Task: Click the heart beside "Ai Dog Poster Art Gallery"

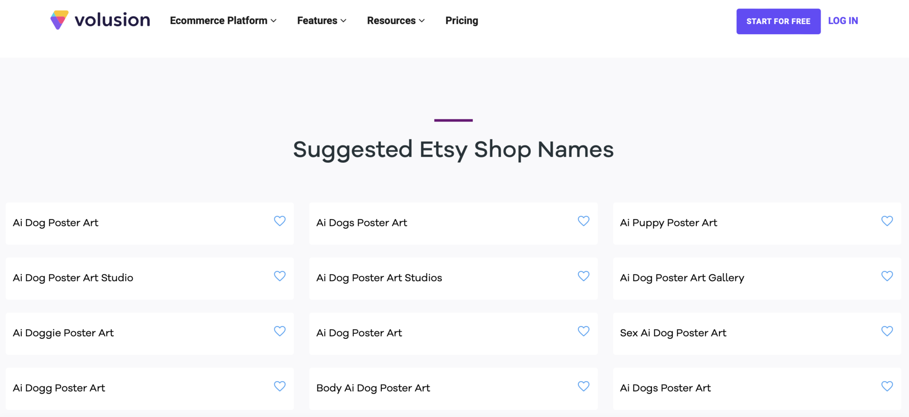Action: pos(887,276)
